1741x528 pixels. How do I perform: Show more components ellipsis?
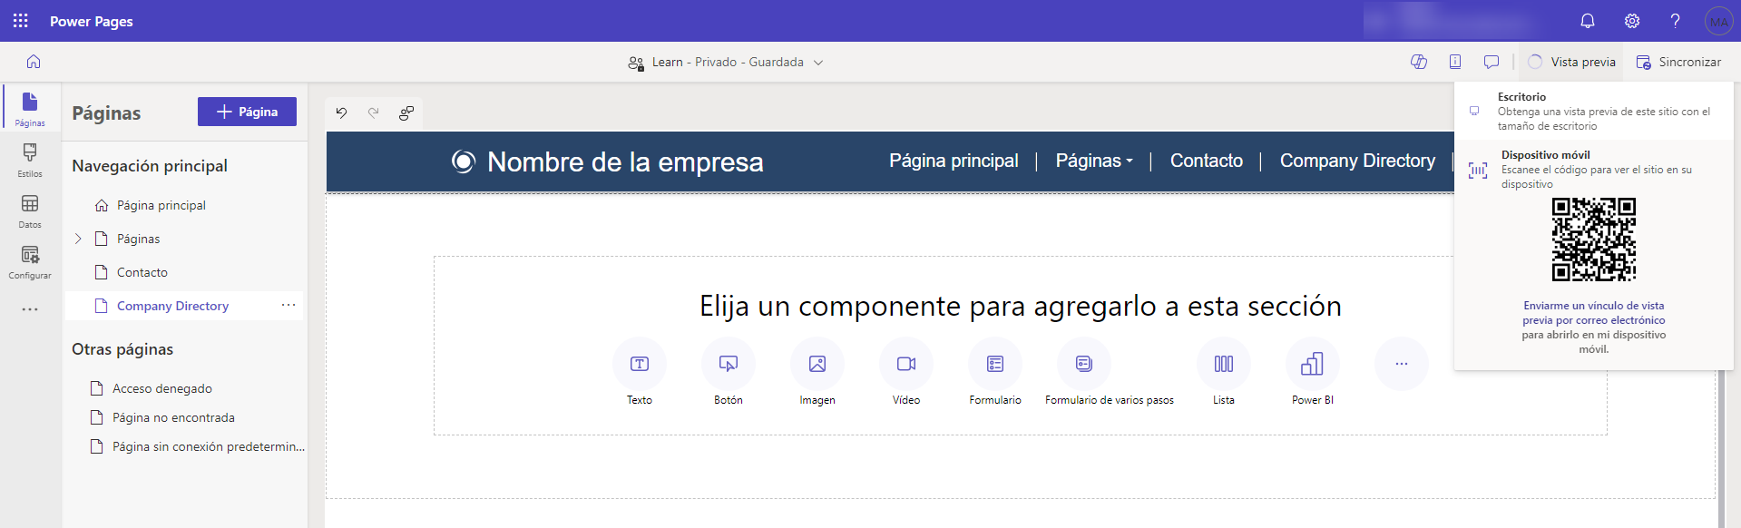[x=1402, y=364]
